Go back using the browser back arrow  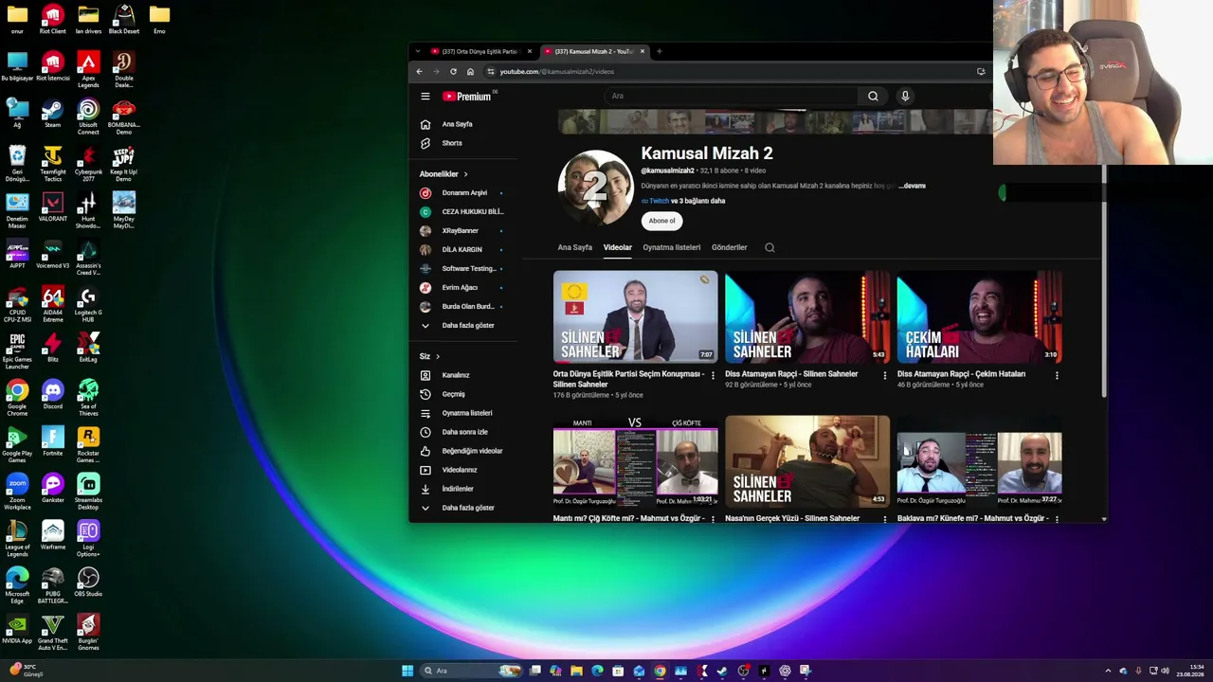tap(420, 71)
